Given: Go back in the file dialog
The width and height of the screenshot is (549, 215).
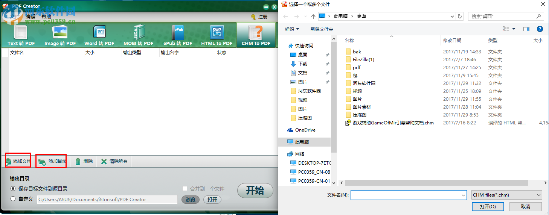Looking at the screenshot, I should point(285,16).
